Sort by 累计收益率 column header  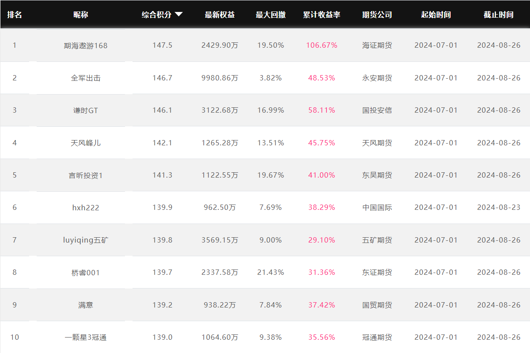click(x=322, y=15)
